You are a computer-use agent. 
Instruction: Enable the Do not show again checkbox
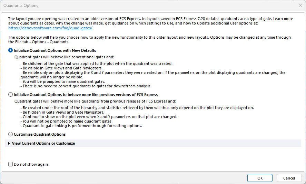pyautogui.click(x=11, y=164)
